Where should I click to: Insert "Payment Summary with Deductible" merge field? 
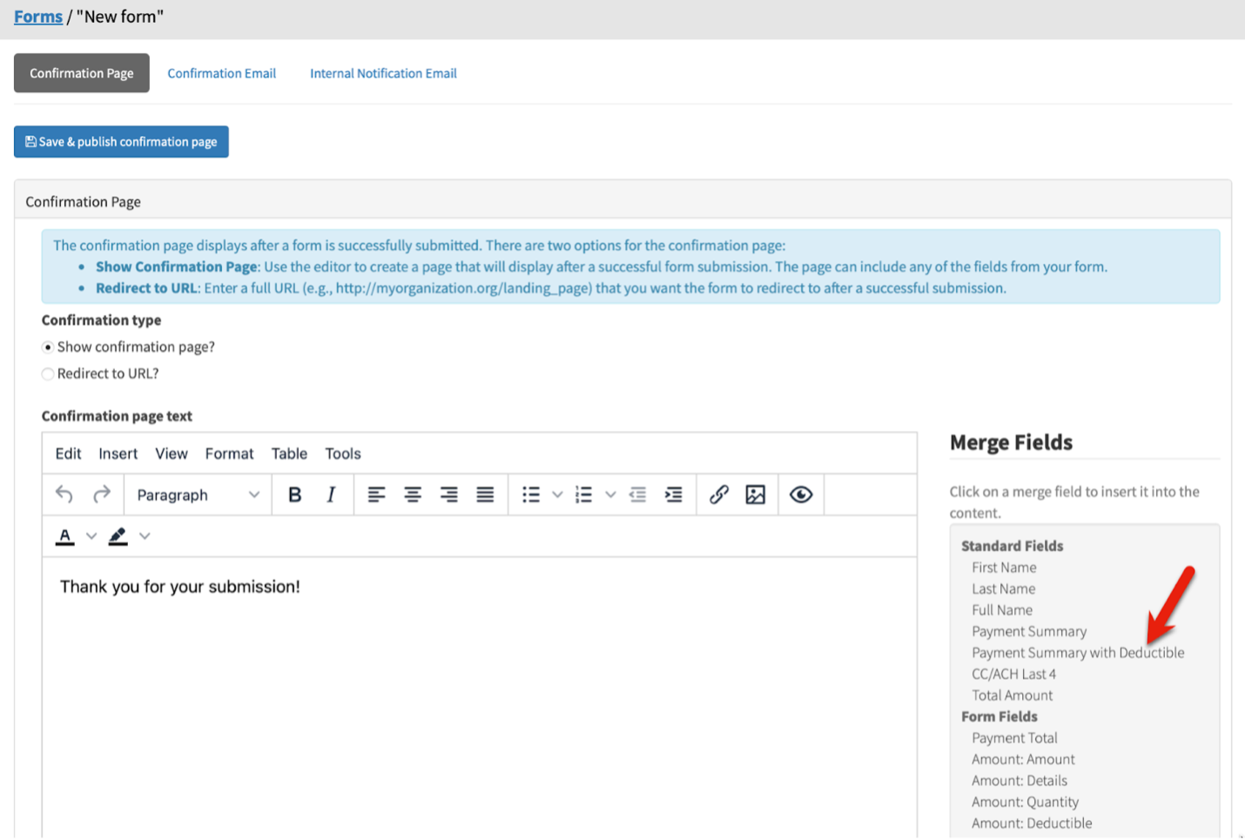(1078, 653)
